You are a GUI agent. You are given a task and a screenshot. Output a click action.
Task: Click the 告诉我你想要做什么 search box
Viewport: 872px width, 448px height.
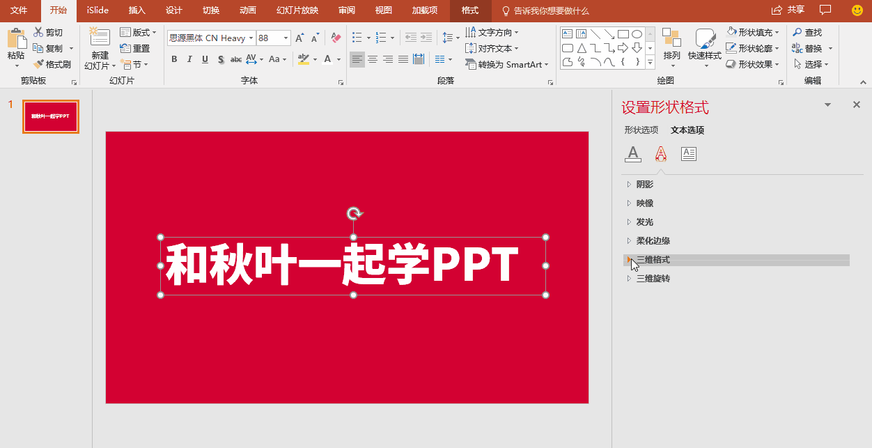[545, 11]
